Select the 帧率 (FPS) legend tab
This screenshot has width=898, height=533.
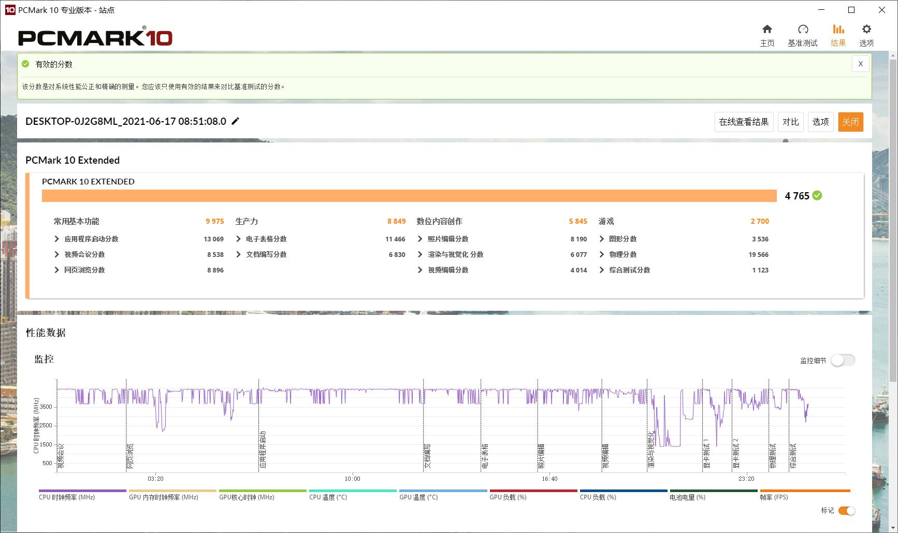pos(805,495)
